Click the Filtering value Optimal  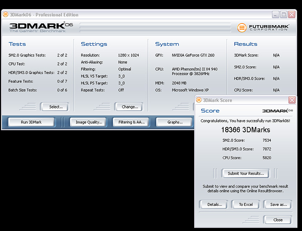click(x=125, y=69)
